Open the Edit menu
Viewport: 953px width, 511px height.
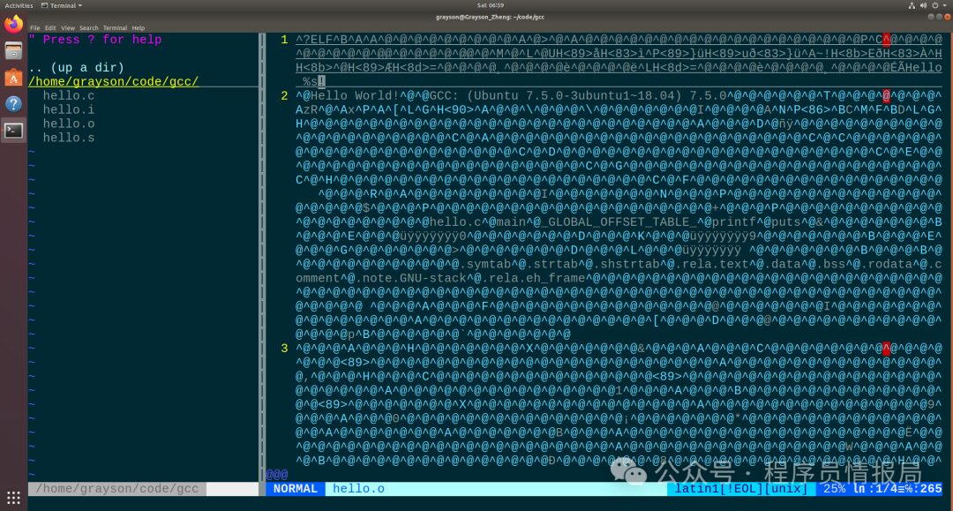[50, 28]
